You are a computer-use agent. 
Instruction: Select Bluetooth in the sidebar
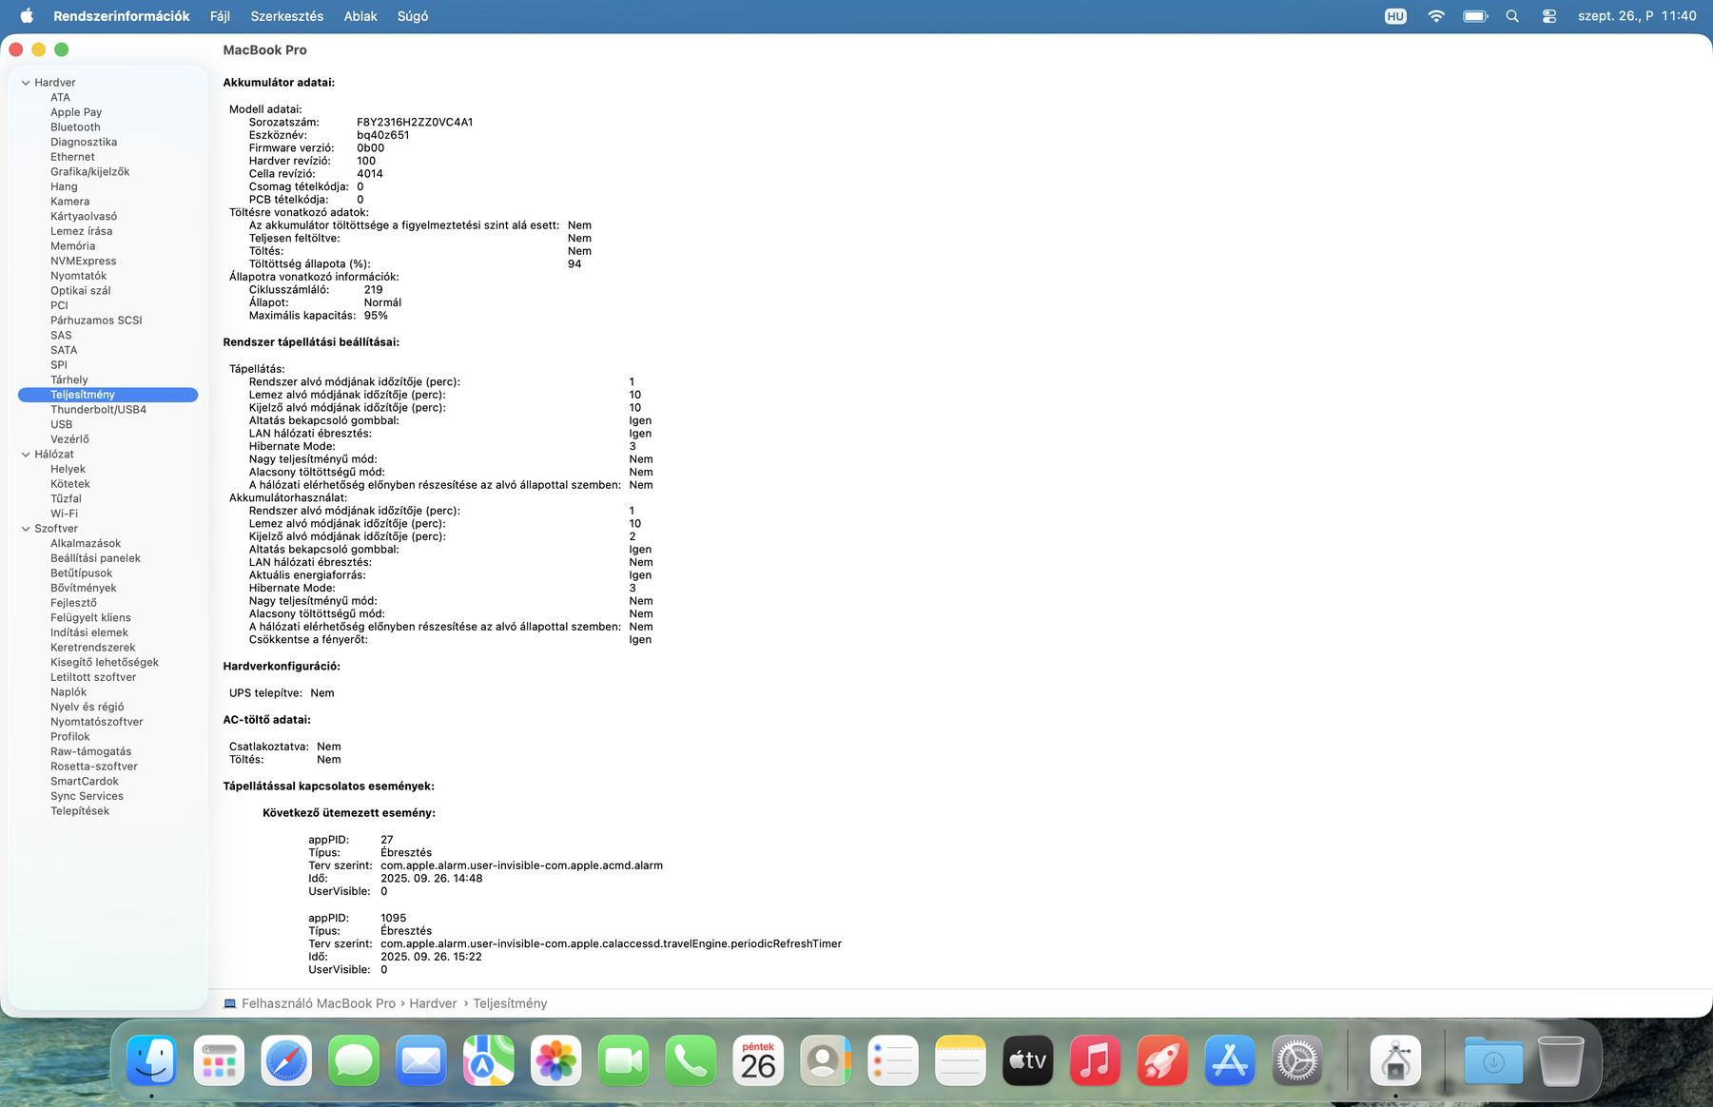pos(75,127)
